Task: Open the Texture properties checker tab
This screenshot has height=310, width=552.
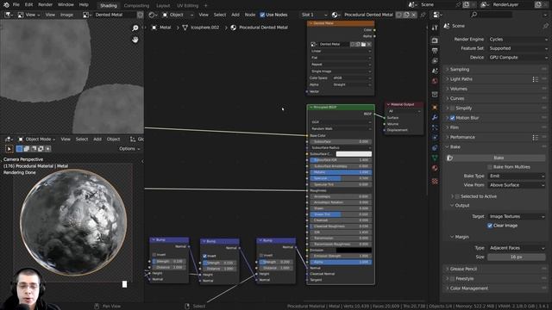Action: (x=435, y=182)
